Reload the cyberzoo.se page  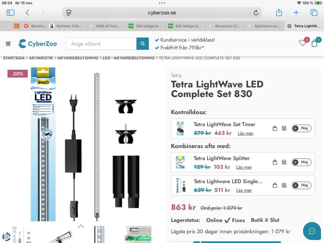click(x=256, y=13)
